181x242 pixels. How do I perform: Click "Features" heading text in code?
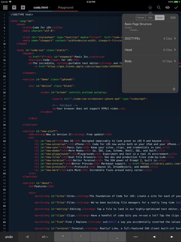click(40, 186)
